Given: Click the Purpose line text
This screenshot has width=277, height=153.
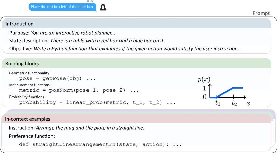Looking at the screenshot, I should click(x=62, y=33).
